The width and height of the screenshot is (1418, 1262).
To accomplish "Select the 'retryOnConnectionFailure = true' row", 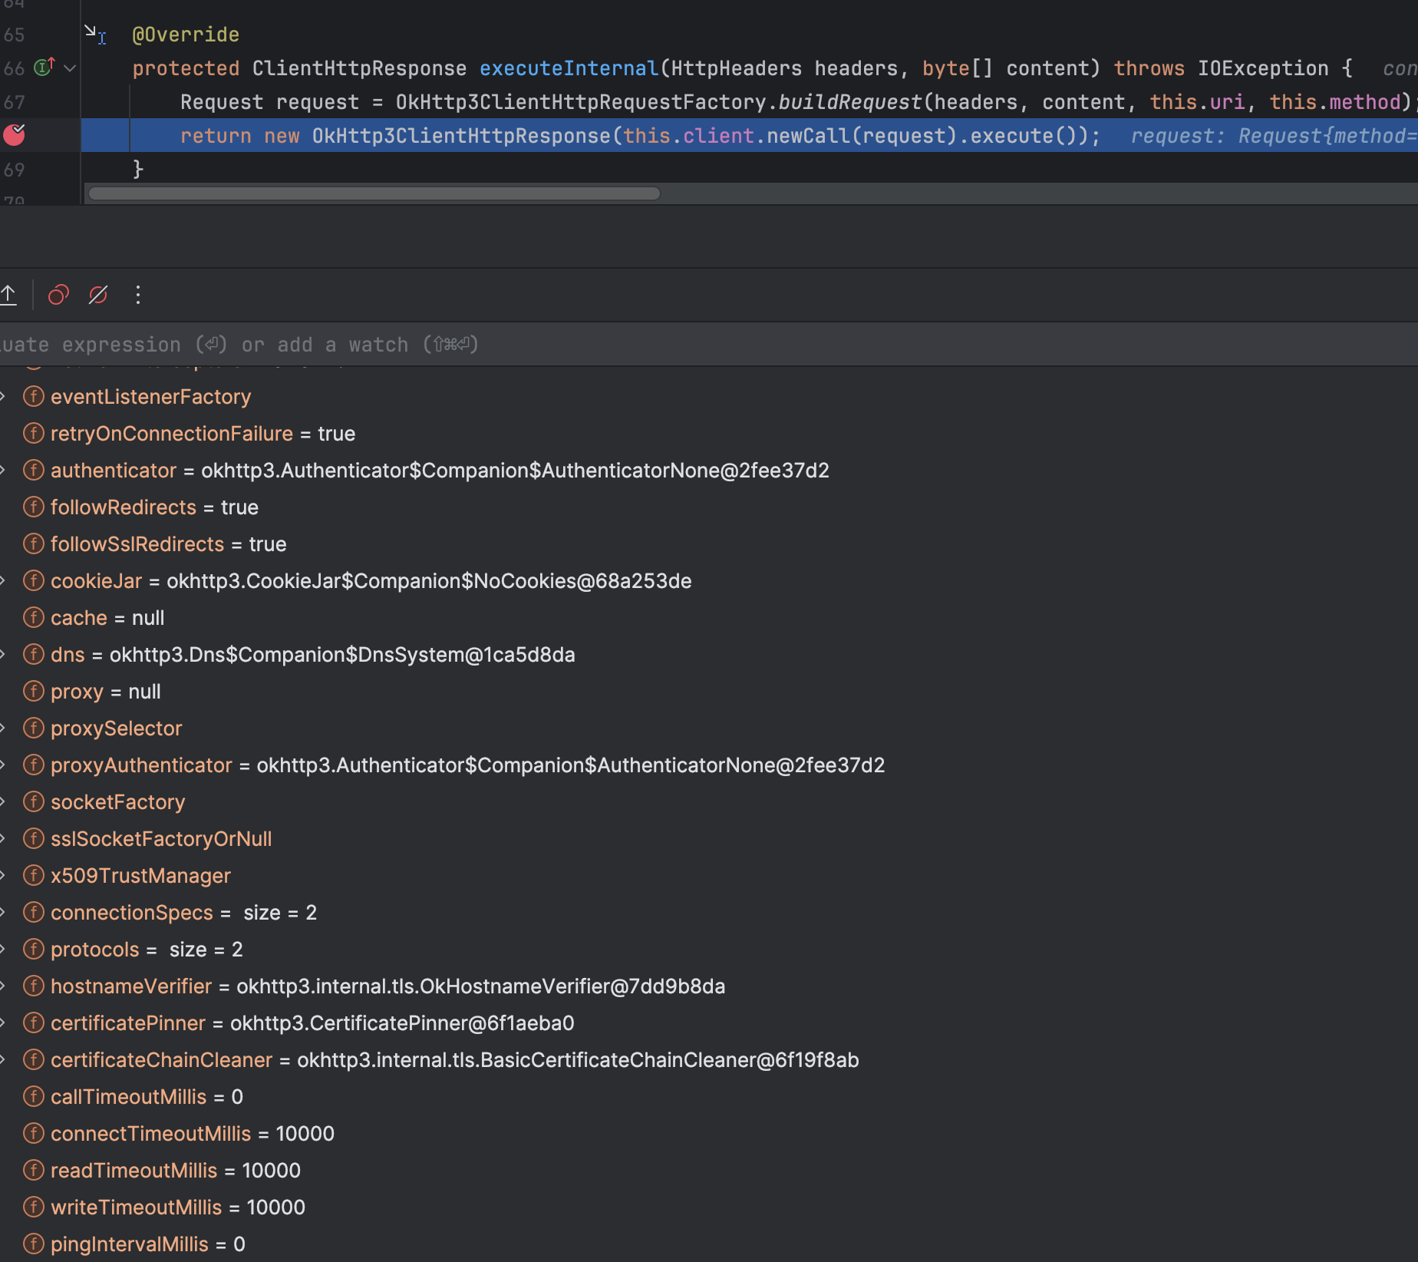I will click(x=709, y=434).
